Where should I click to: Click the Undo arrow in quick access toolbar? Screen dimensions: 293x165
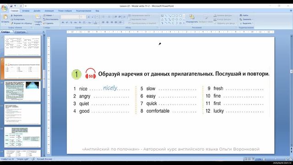pyautogui.click(x=15, y=6)
